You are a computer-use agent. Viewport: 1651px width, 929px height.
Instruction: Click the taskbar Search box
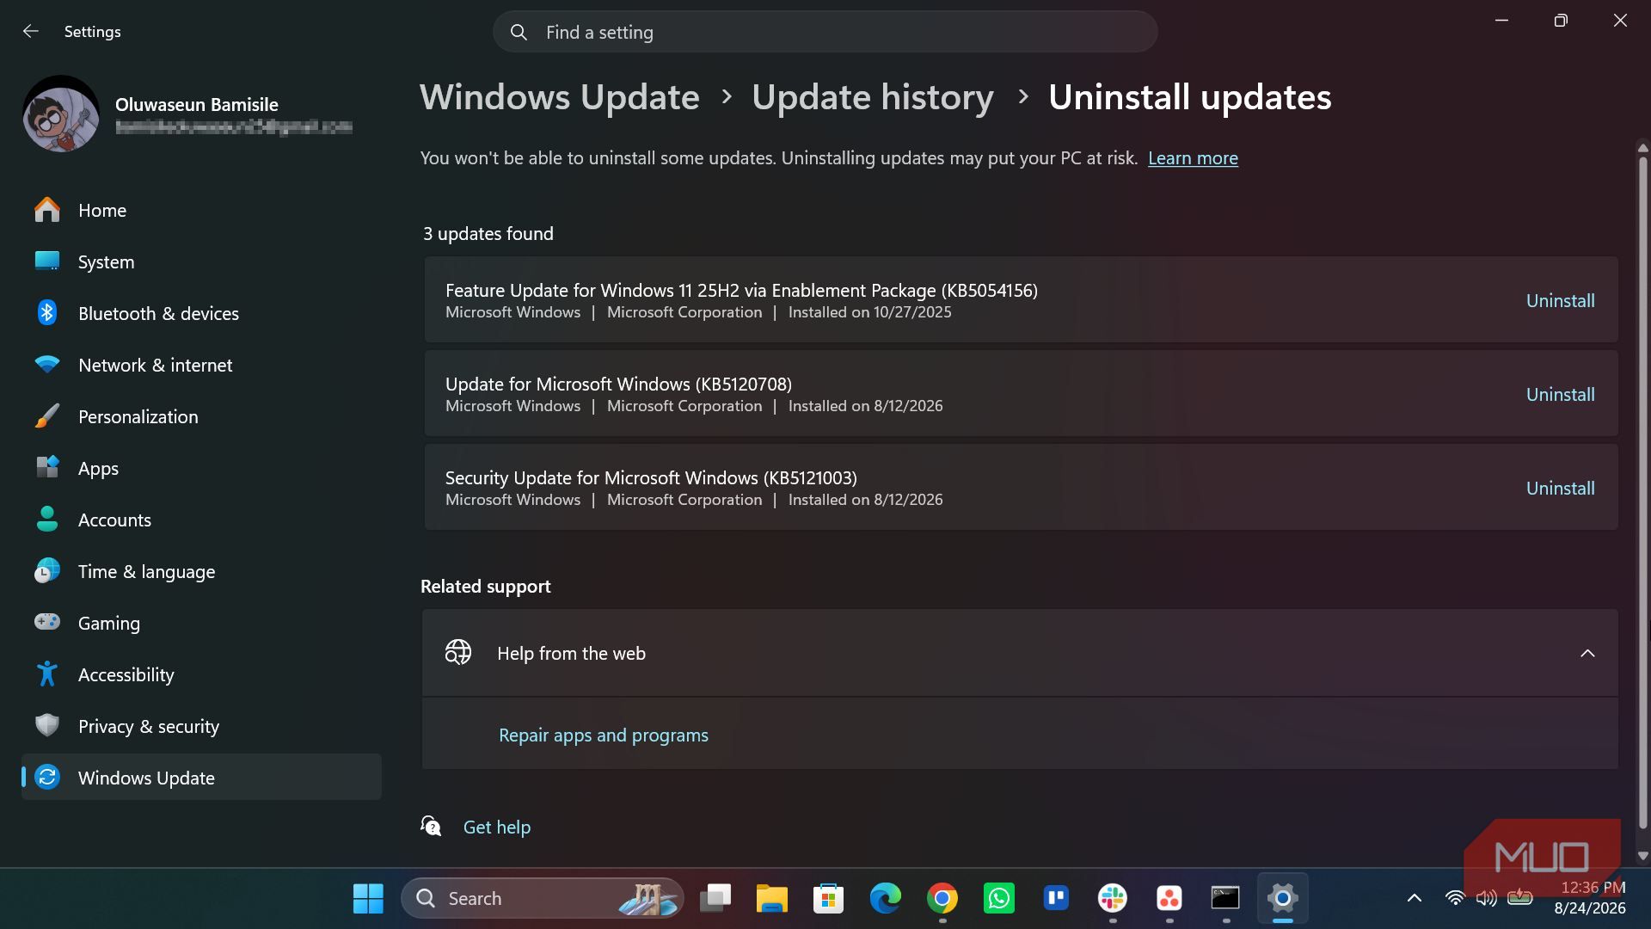click(543, 898)
